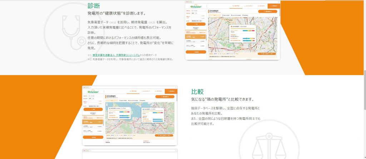Click the top performance color bar in the 診断 popup
Image resolution: width=366 pixels, height=159 pixels.
pos(248,31)
